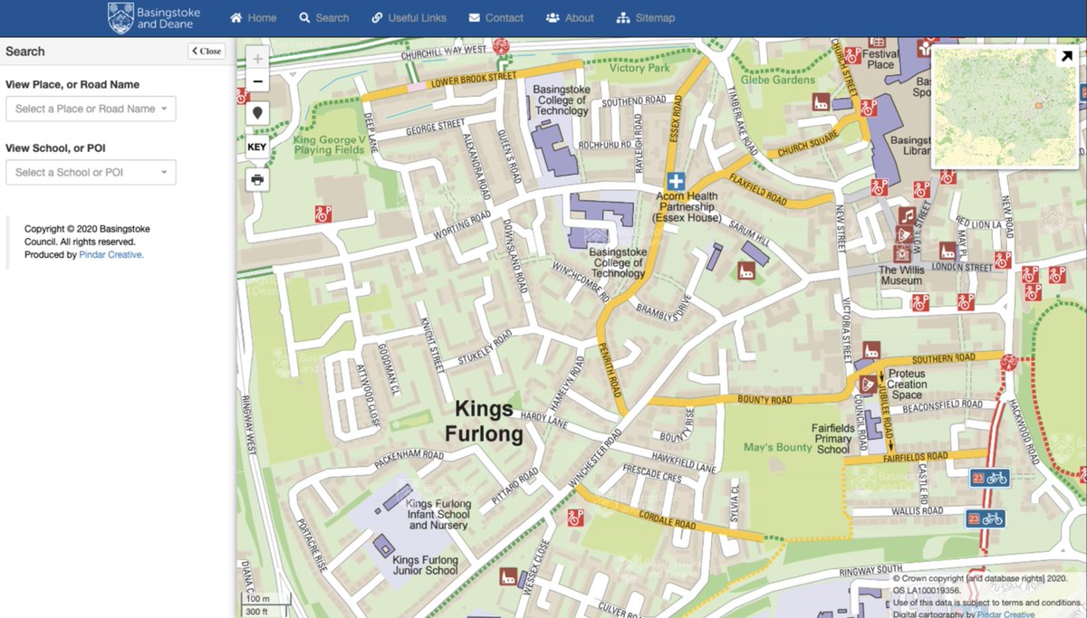The width and height of the screenshot is (1087, 618).
Task: Click church icon near Sarum Hill
Action: (x=746, y=271)
